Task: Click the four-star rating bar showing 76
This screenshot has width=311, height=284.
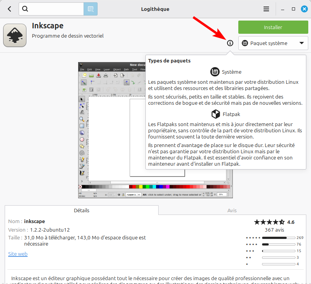Action: pyautogui.click(x=278, y=244)
